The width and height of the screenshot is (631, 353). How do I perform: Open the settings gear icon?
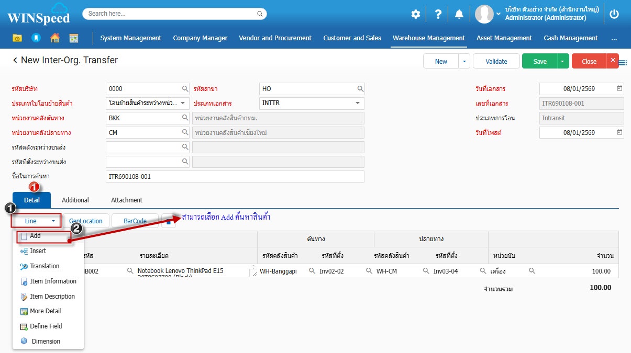pos(415,14)
